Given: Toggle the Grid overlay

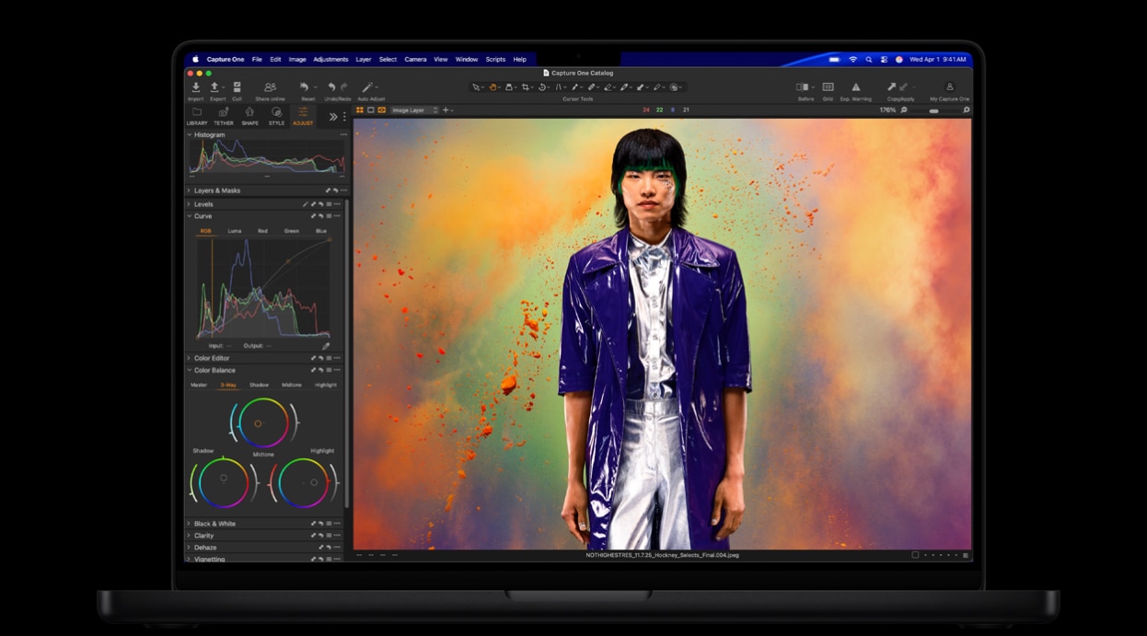Looking at the screenshot, I should [828, 87].
